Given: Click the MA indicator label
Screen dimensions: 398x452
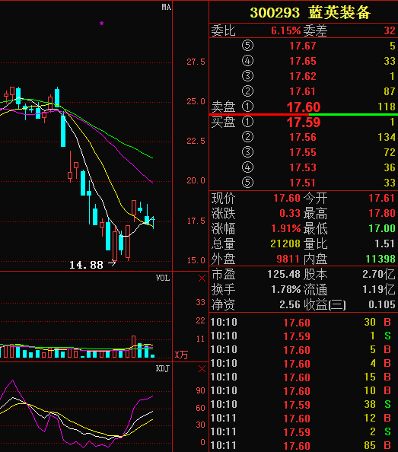Looking at the screenshot, I should coord(166,7).
